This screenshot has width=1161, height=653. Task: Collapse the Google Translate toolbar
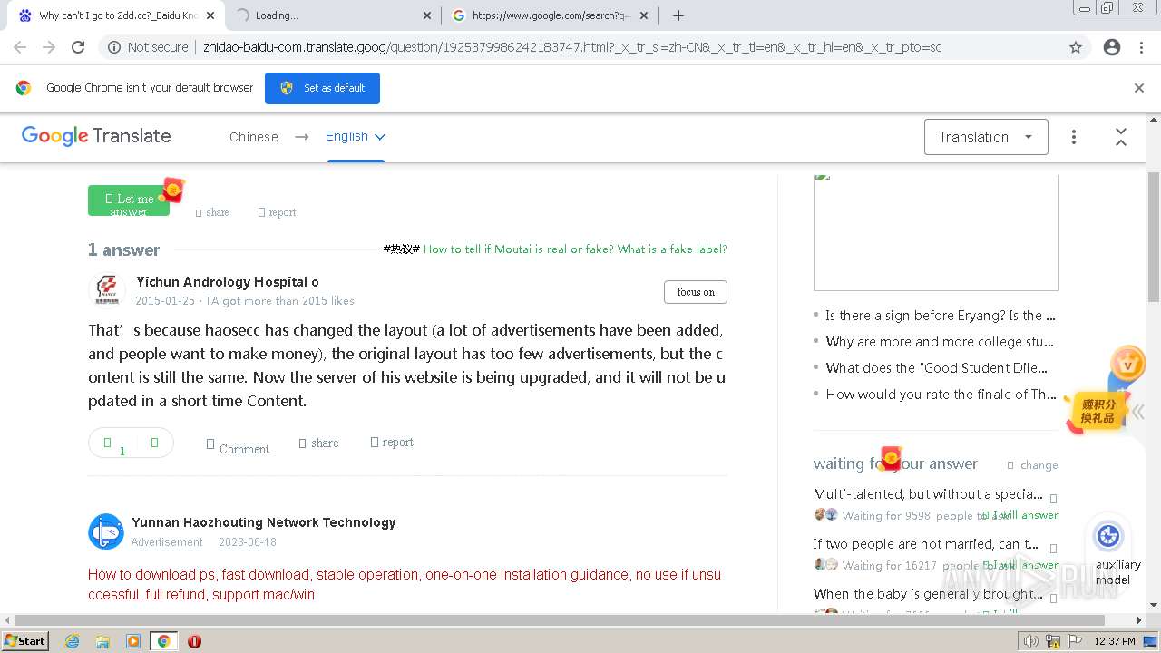(1121, 137)
